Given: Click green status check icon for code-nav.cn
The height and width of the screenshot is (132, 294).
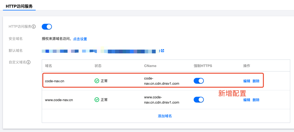Looking at the screenshot, I should click(97, 81).
